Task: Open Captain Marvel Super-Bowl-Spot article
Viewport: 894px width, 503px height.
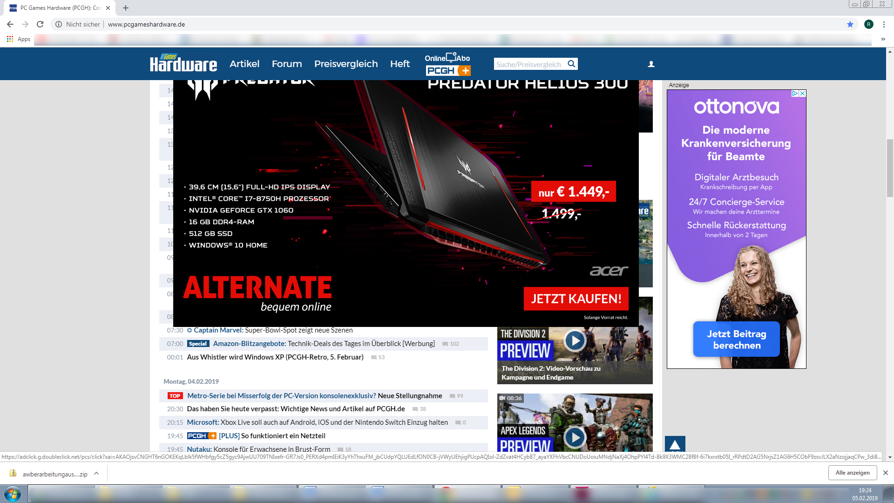Action: point(273,330)
